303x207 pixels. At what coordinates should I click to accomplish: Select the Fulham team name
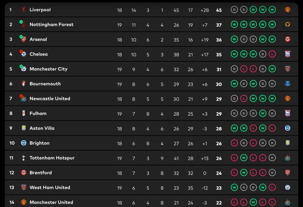38,113
